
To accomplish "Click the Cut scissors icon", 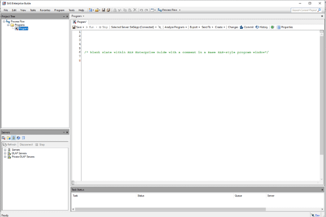I will pos(120,10).
